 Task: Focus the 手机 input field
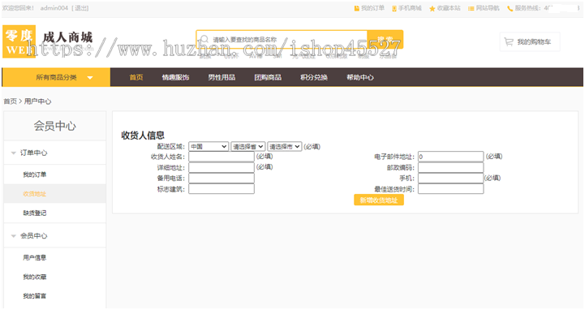[450, 179]
